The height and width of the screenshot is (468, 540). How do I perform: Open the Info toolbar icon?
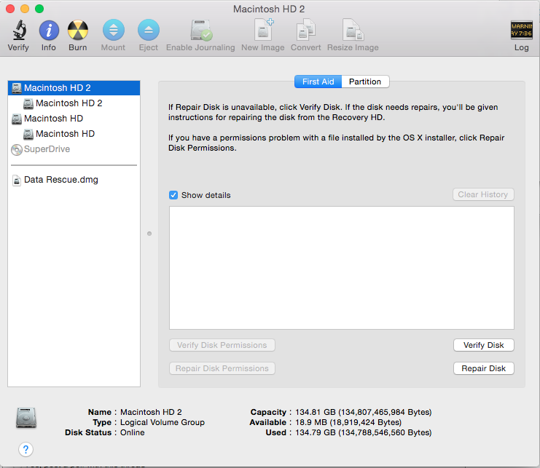point(49,31)
